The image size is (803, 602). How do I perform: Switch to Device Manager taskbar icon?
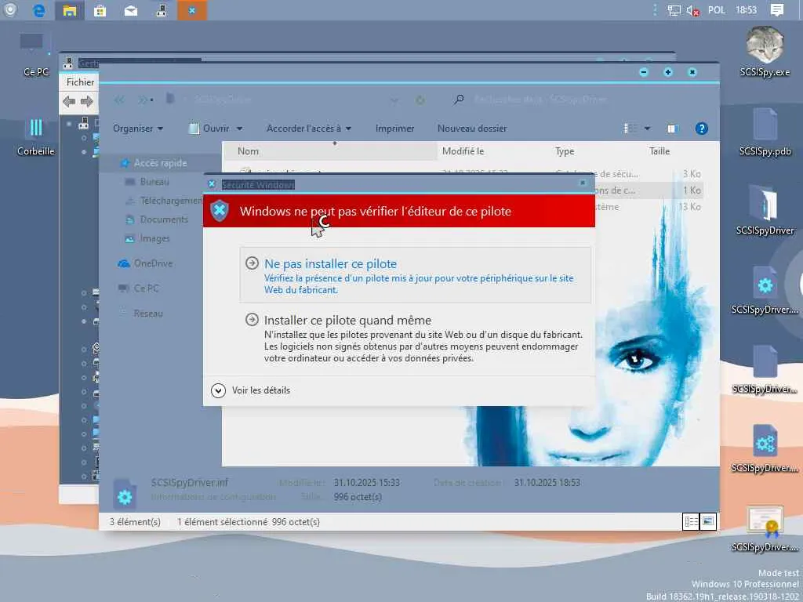[x=162, y=10]
